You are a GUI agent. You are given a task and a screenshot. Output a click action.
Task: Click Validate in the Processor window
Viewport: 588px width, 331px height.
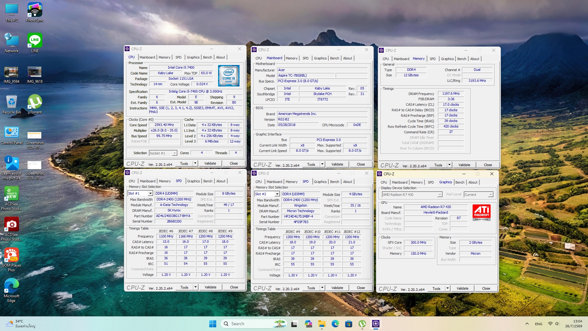(x=210, y=163)
